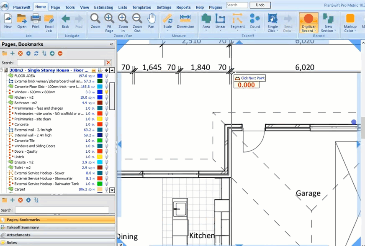Open the Digitizer Record dropdown arrow
Viewport: 365px width, 246px height.
click(x=315, y=31)
